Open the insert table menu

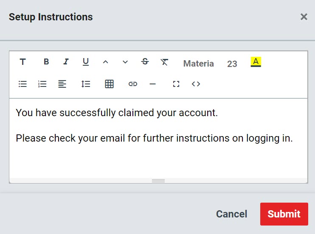tap(109, 84)
